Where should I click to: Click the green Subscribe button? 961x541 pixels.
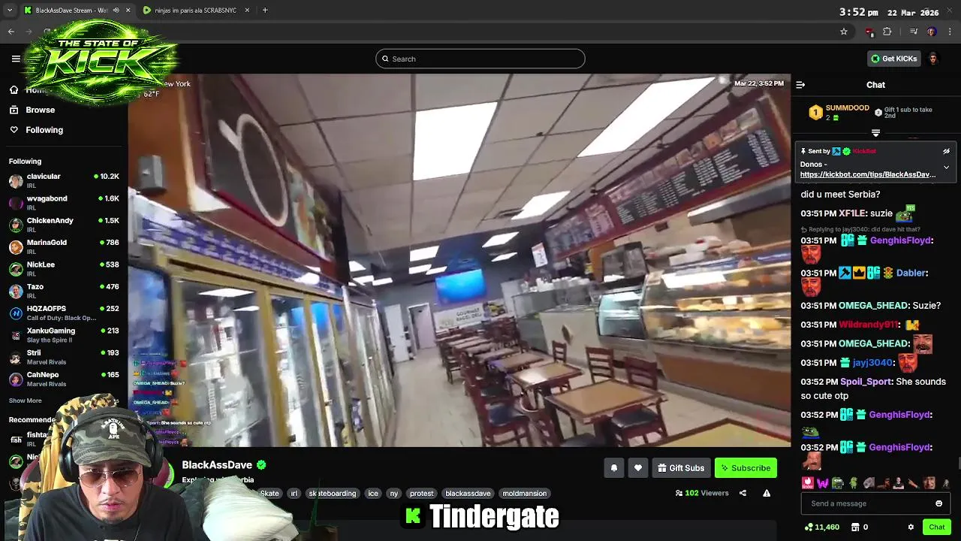point(746,468)
